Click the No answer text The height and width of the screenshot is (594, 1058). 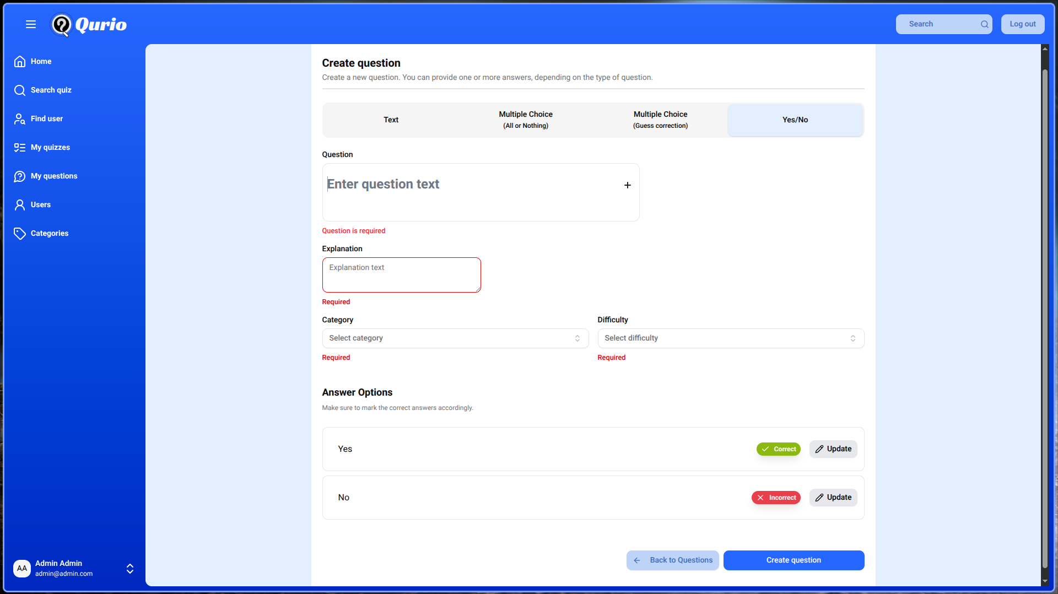[x=343, y=498]
